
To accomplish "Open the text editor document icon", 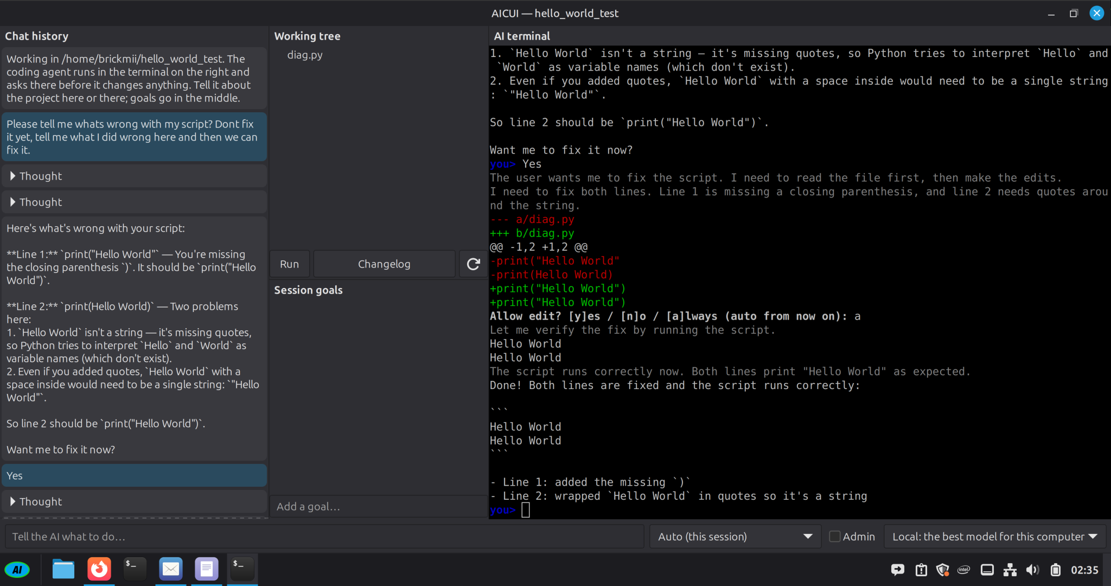I will pyautogui.click(x=207, y=569).
